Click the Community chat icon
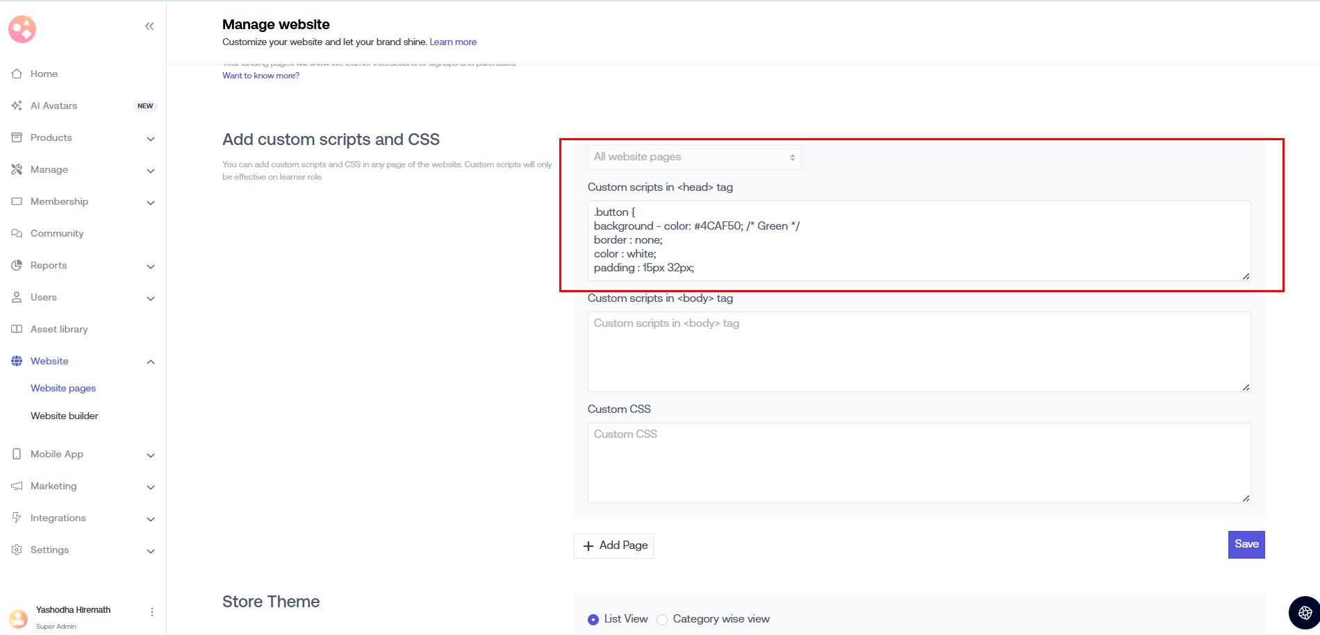Image resolution: width=1320 pixels, height=635 pixels. [x=17, y=233]
